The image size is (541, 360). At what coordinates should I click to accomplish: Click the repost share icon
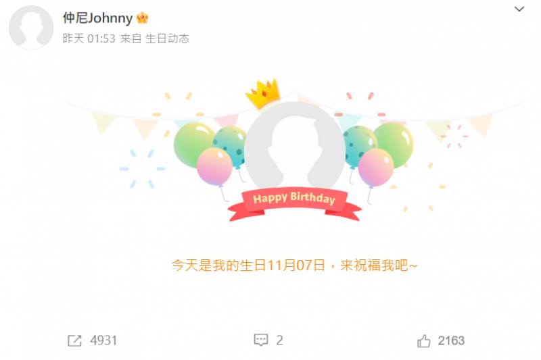click(74, 340)
